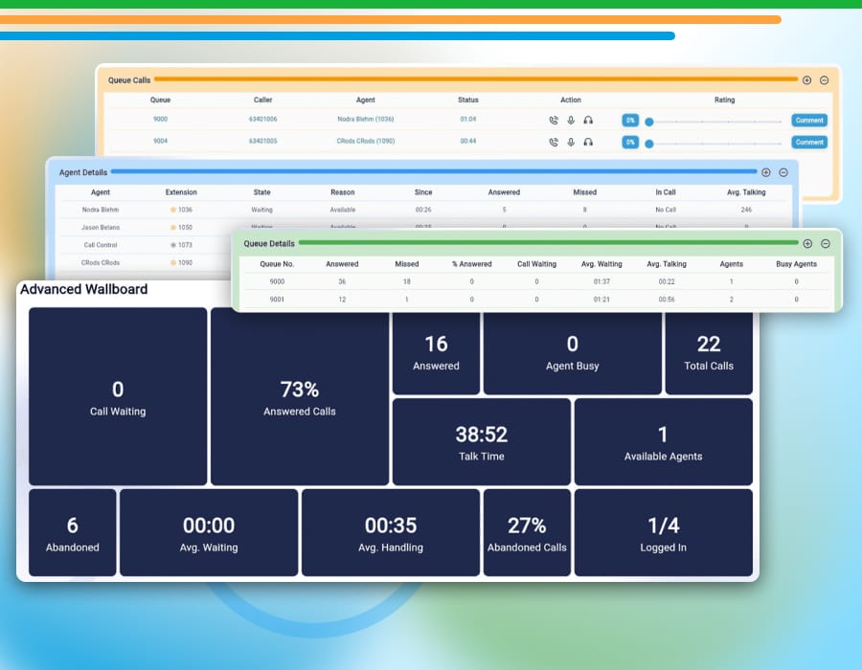Collapse the Queue Details panel
Screen dimensions: 862x670
point(826,244)
